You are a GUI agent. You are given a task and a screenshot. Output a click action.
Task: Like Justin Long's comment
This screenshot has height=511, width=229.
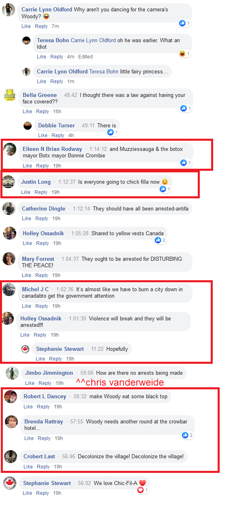[26, 192]
